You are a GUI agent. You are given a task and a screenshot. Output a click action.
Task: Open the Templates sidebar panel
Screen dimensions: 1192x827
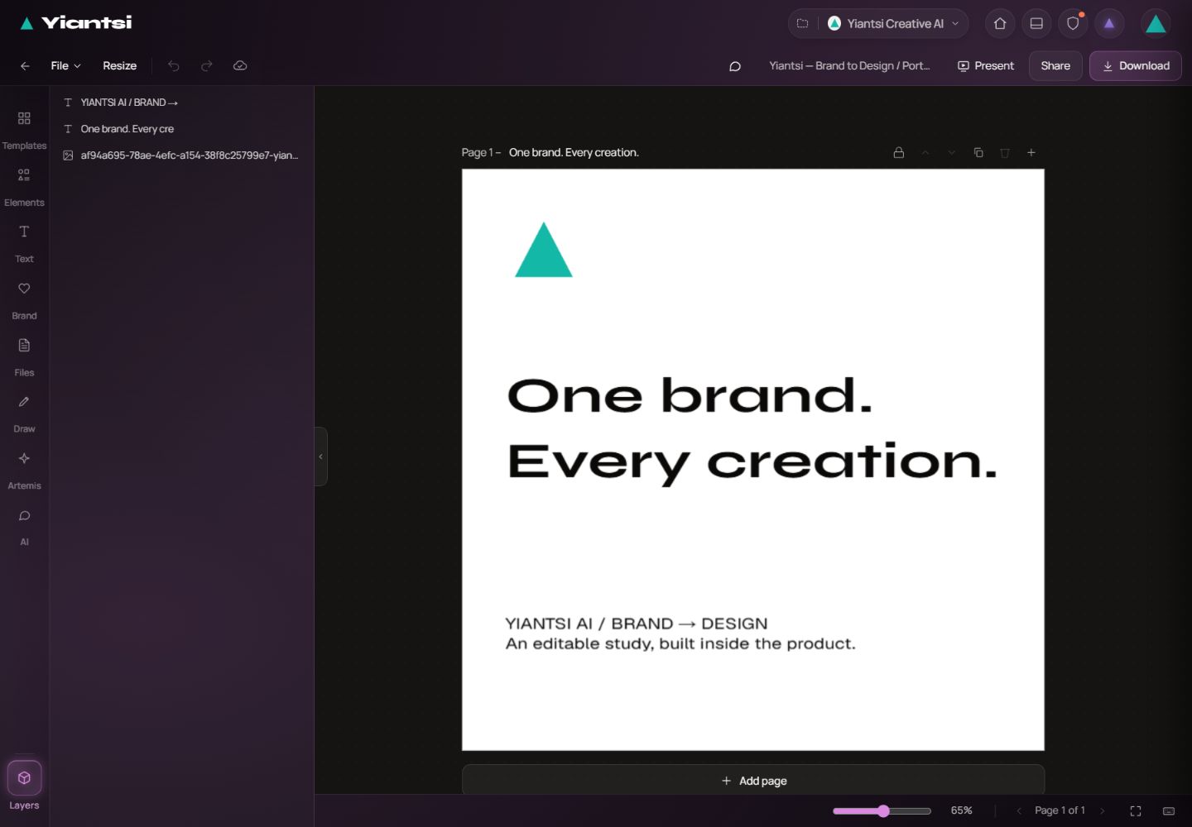pos(24,130)
